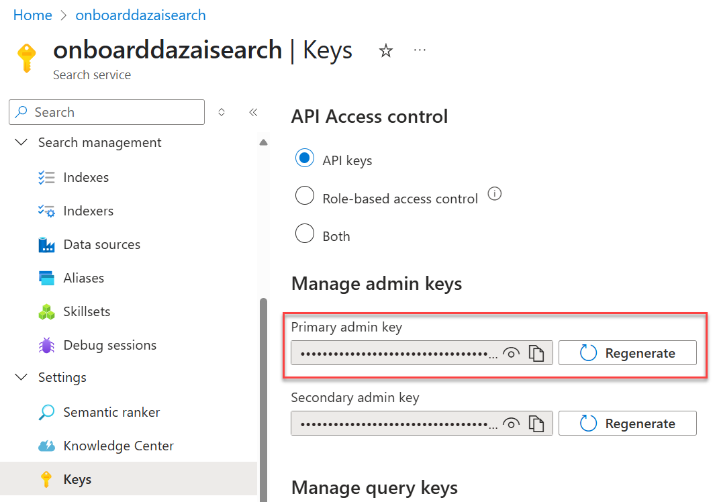The image size is (715, 502).
Task: Click the Debug sessions bug icon
Action: point(46,345)
